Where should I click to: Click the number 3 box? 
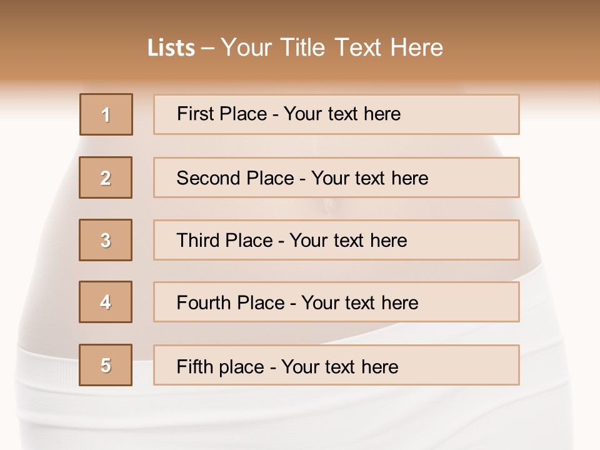[x=106, y=240]
